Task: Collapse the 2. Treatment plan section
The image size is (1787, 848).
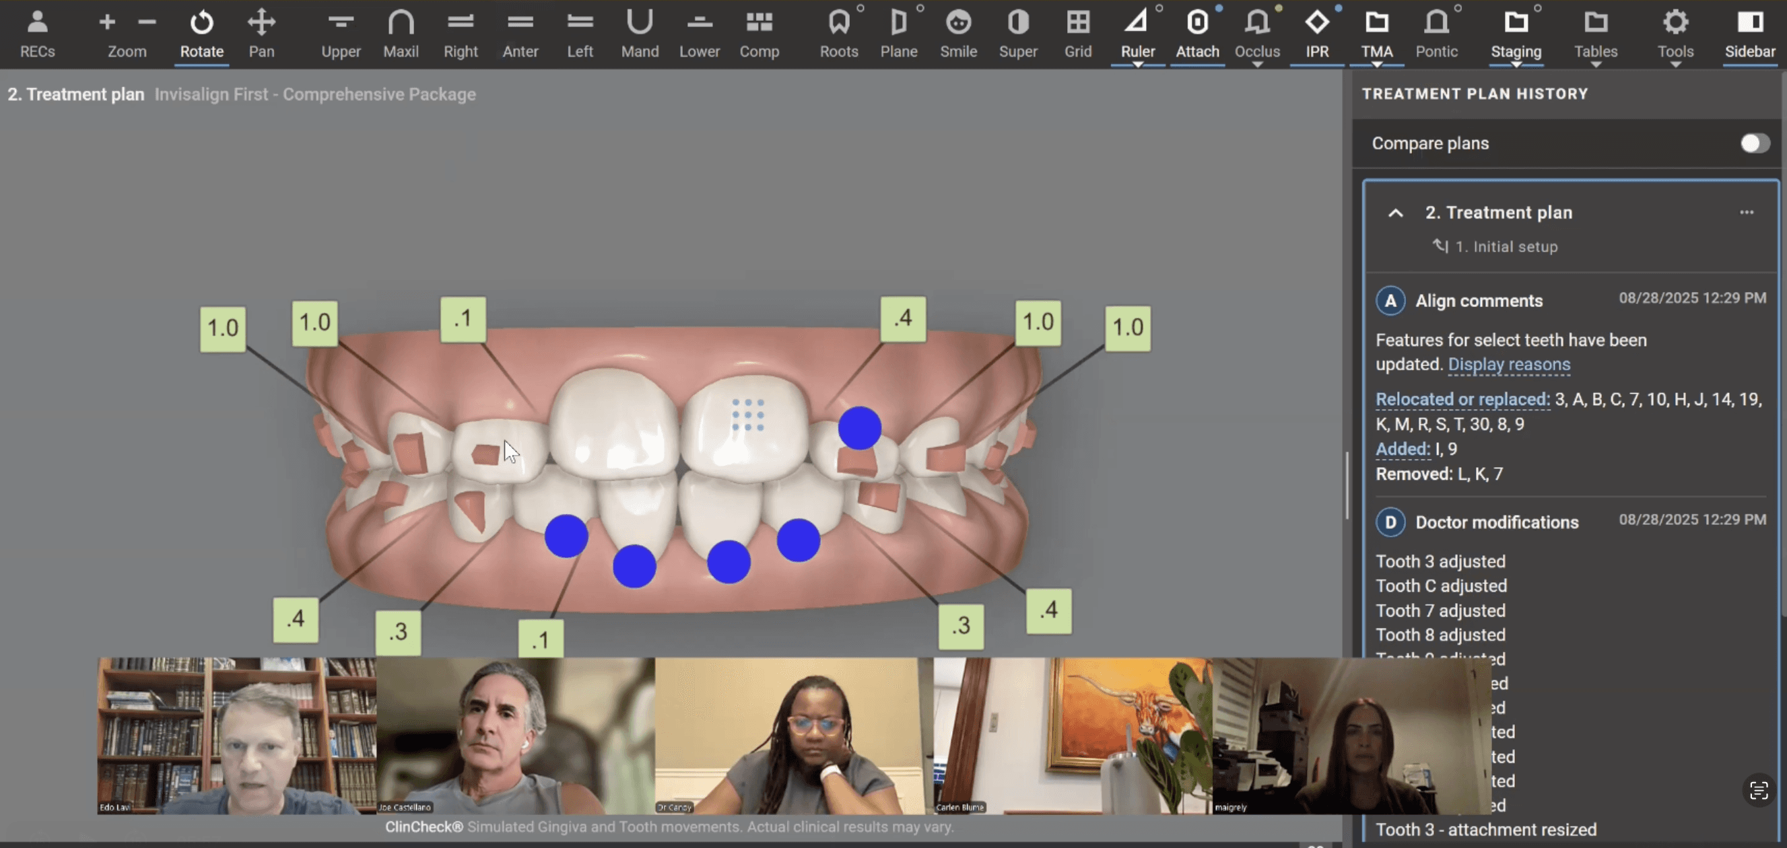Action: (1395, 213)
